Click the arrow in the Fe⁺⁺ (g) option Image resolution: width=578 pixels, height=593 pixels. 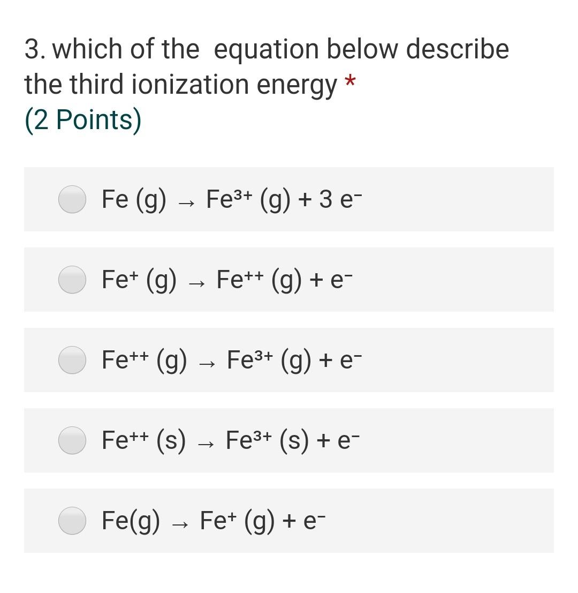[x=207, y=365]
